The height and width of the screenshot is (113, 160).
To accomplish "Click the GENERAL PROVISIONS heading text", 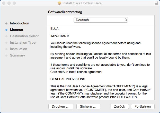I will click(x=68, y=79).
